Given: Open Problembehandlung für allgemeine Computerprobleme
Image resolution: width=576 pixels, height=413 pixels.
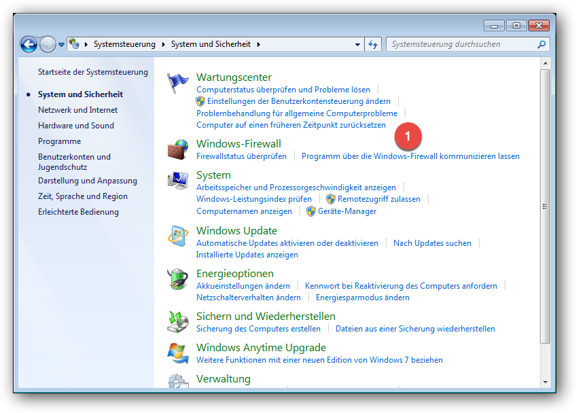Looking at the screenshot, I should coord(297,113).
